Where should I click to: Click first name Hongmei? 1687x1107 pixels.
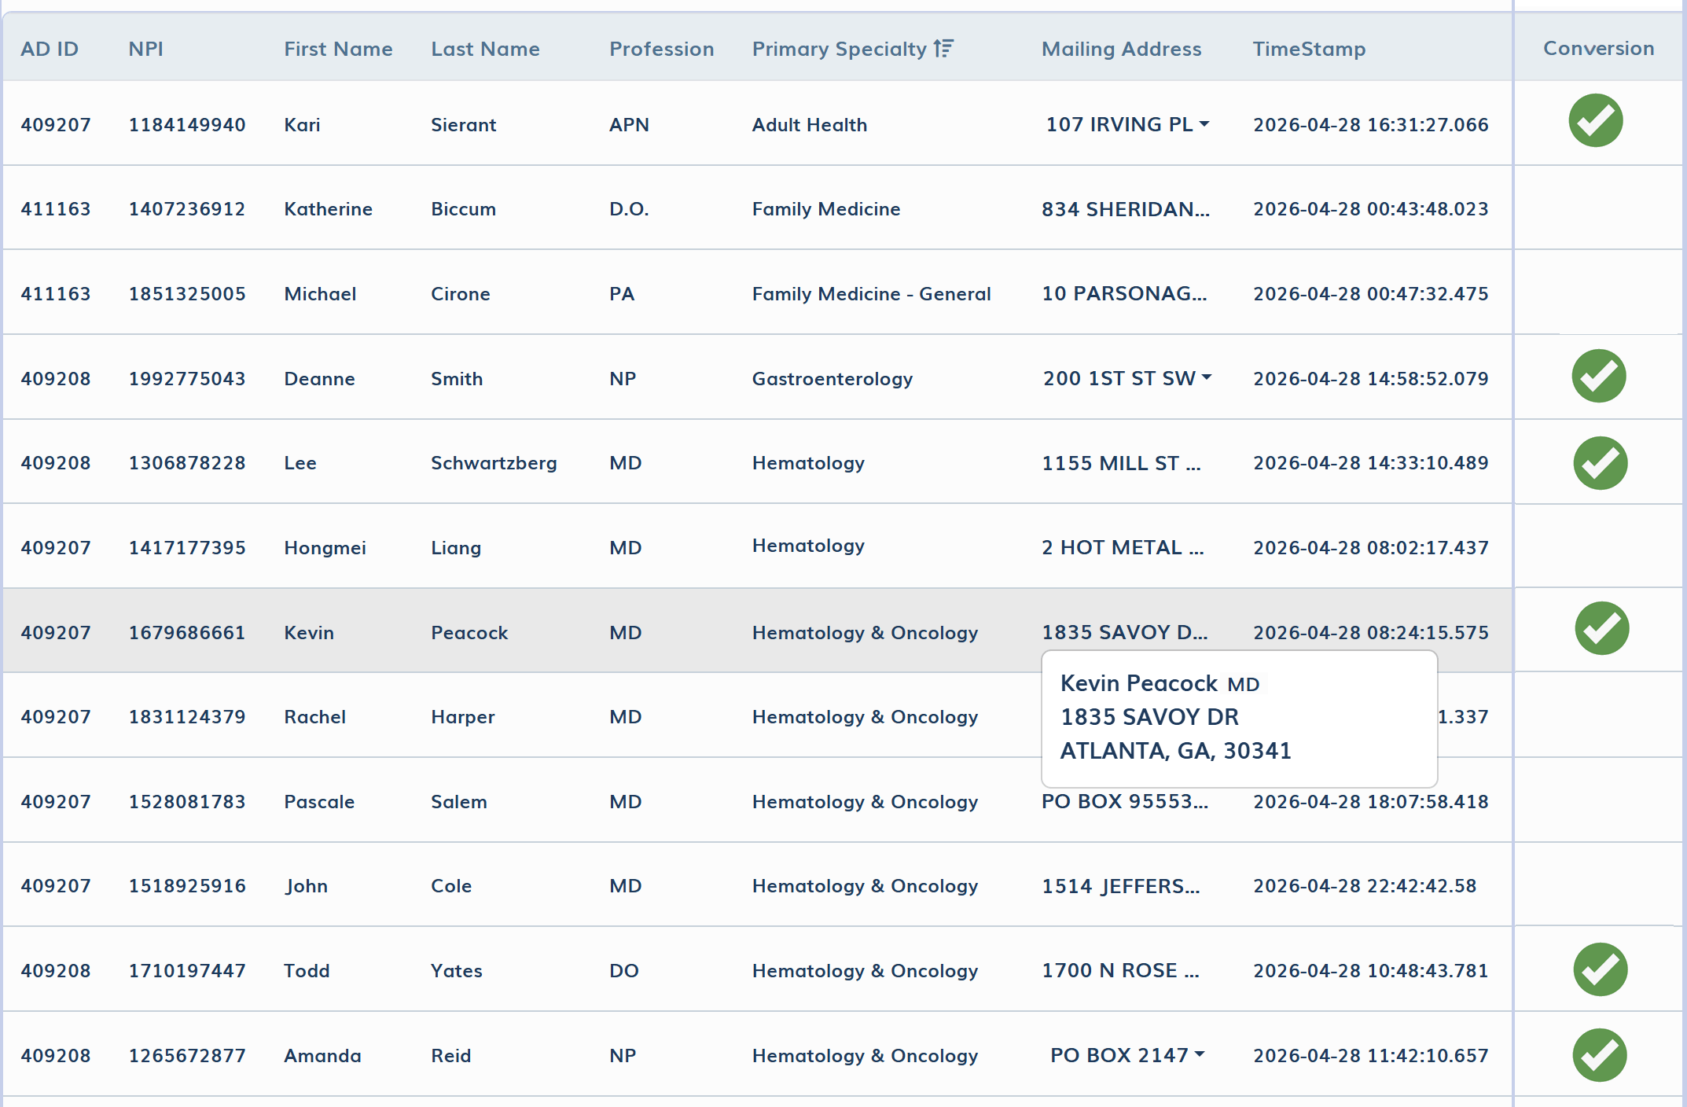[x=325, y=547]
